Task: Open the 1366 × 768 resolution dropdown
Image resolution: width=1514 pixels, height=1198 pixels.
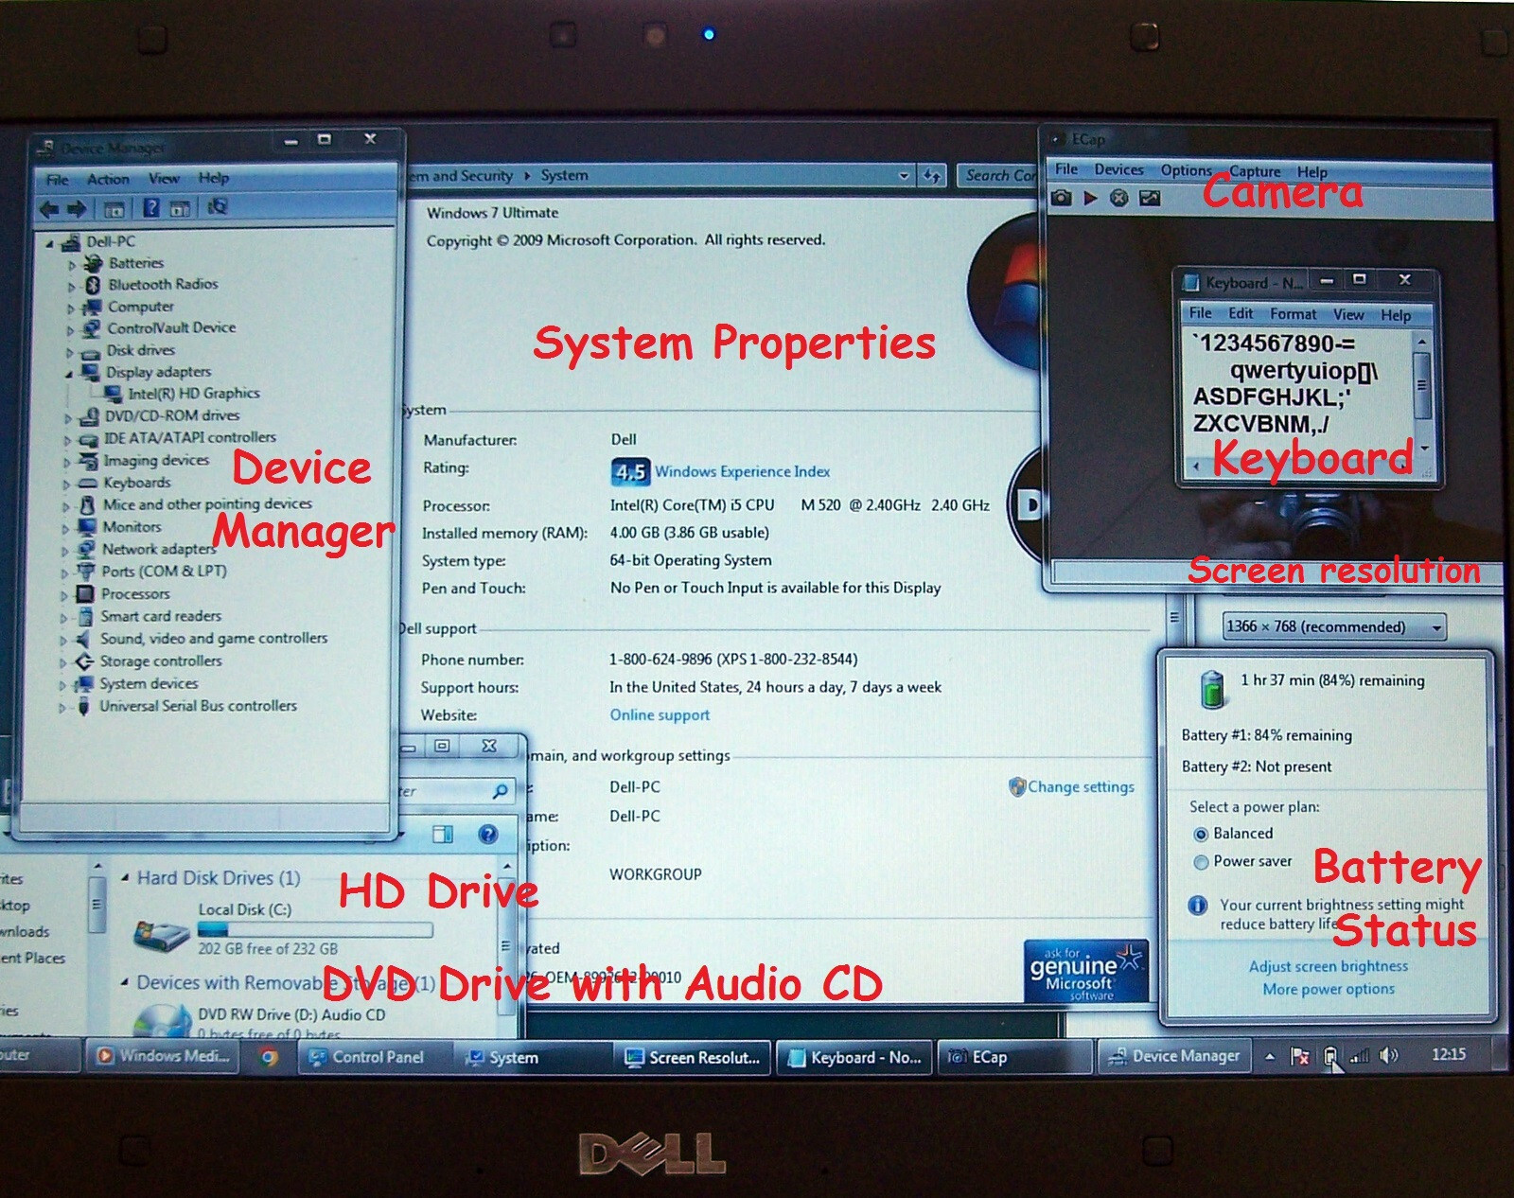Action: coord(1334,626)
